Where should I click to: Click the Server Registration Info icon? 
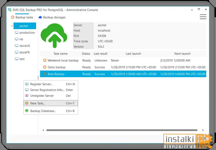27,90
